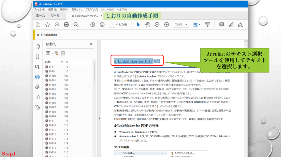Delete destination using the trash icon
Image resolution: width=281 pixels, height=157 pixels.
pos(63,53)
